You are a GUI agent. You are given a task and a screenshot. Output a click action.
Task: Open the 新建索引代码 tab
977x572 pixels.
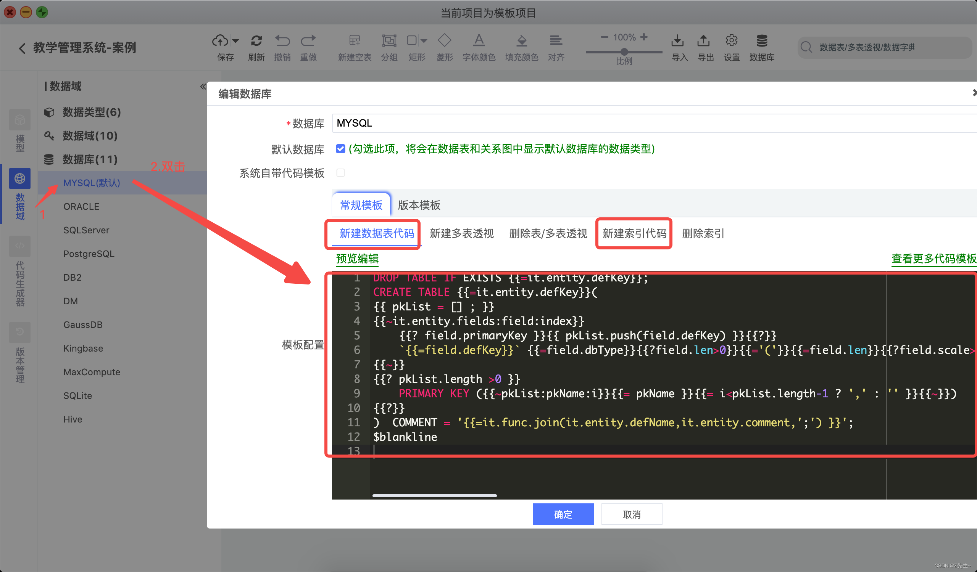[634, 233]
